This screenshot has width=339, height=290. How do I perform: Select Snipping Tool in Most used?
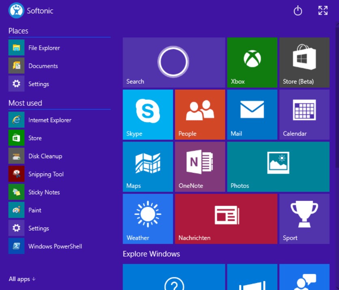(46, 174)
